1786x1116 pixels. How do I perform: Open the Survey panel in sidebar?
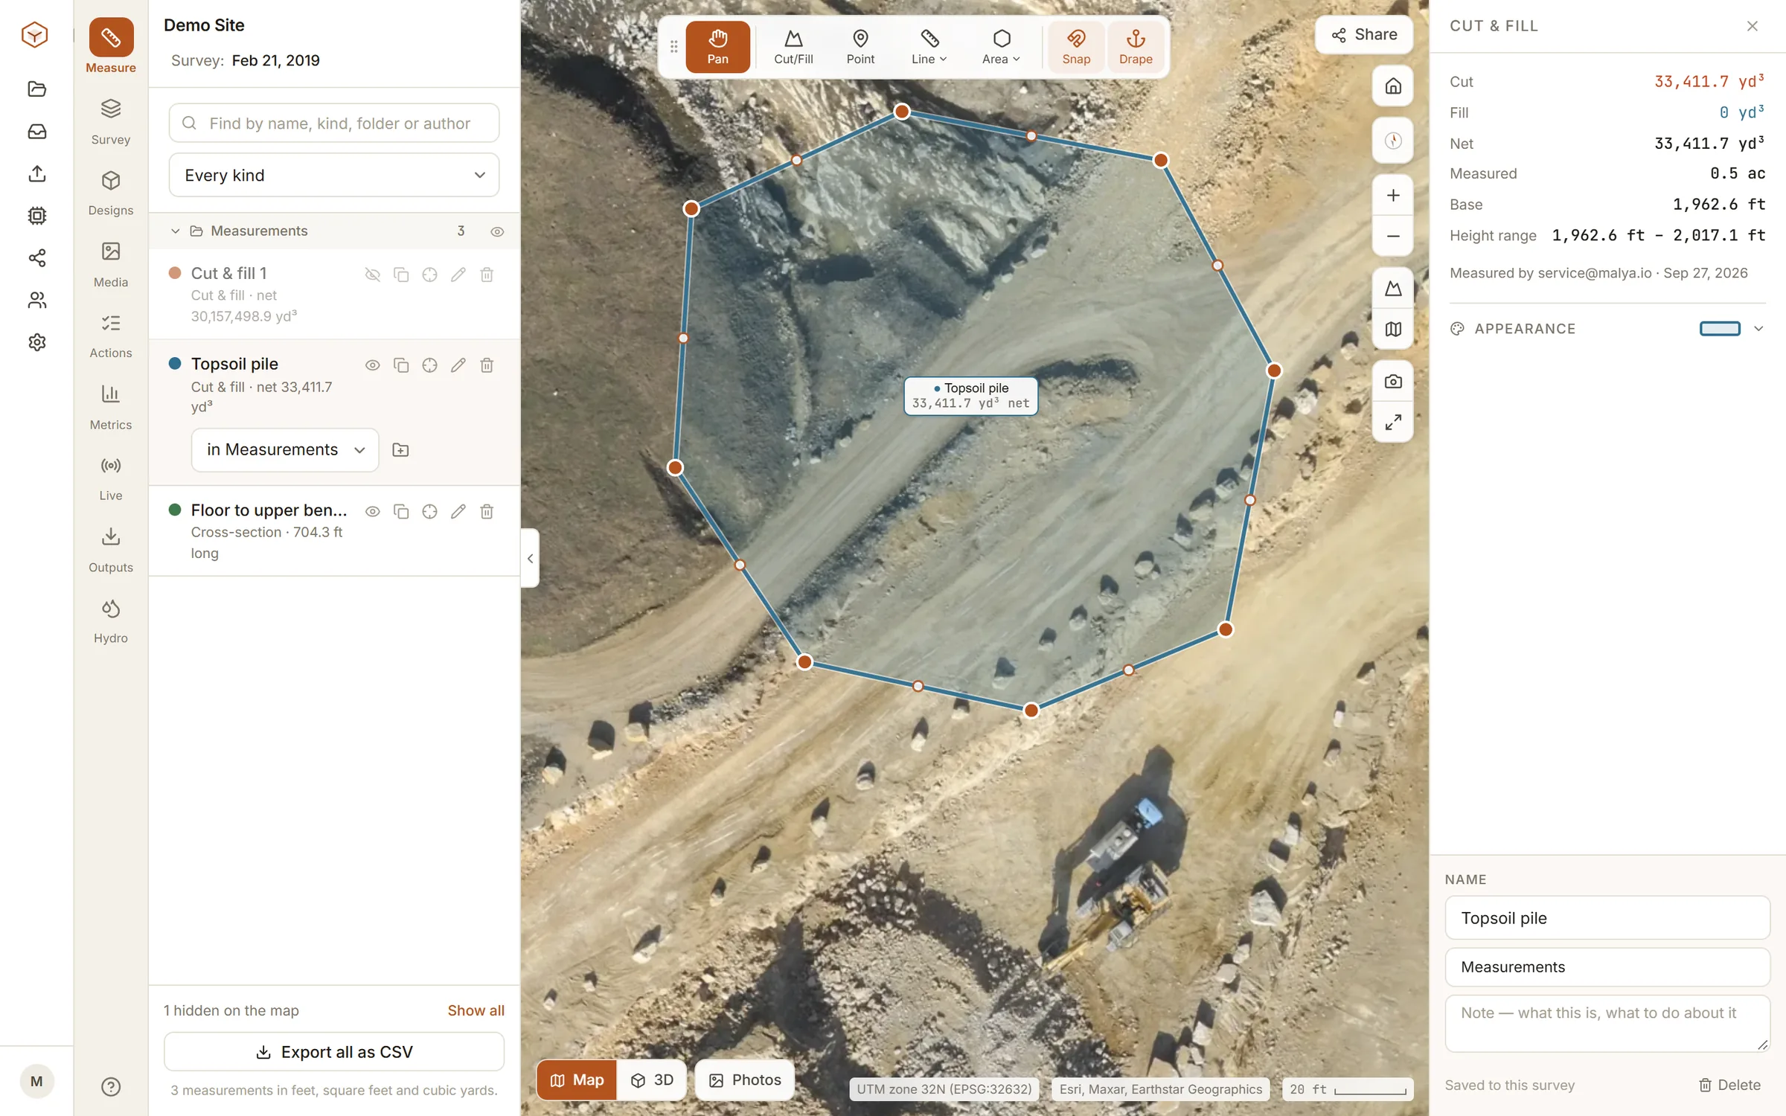(111, 121)
